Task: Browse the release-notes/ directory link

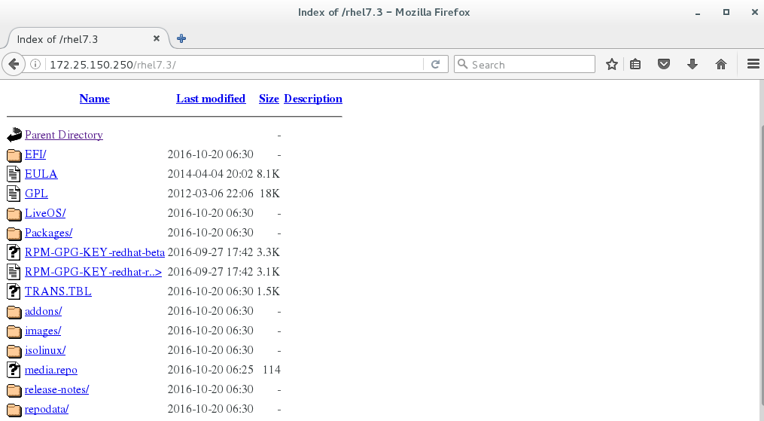Action: point(57,389)
